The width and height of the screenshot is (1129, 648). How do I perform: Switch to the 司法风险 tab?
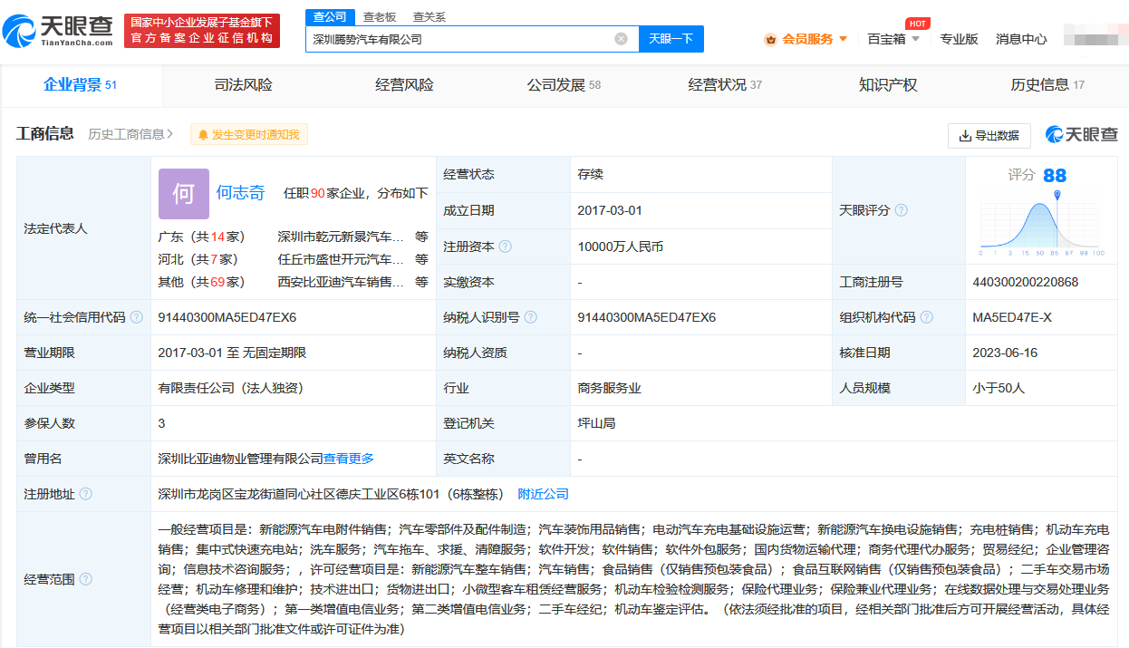pos(243,85)
